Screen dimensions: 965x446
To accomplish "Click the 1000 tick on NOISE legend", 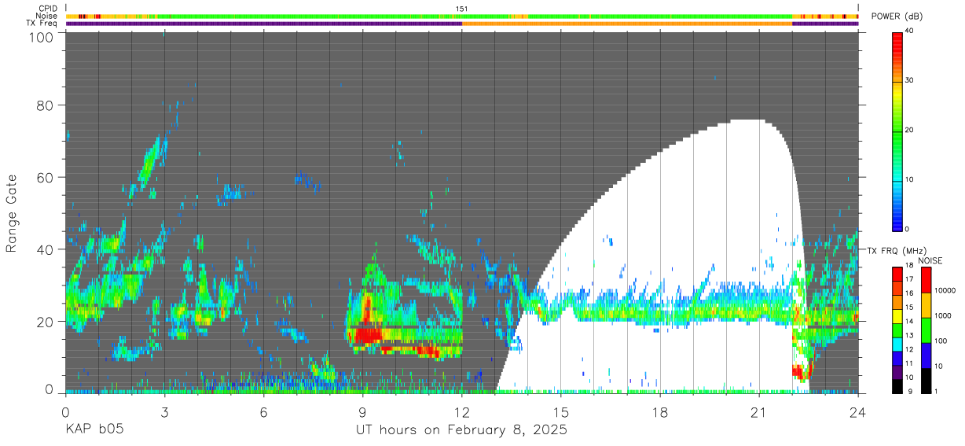I will pos(942,316).
